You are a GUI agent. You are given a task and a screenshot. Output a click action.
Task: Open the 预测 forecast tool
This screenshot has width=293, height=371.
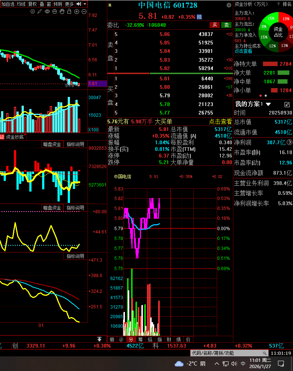click(58, 4)
